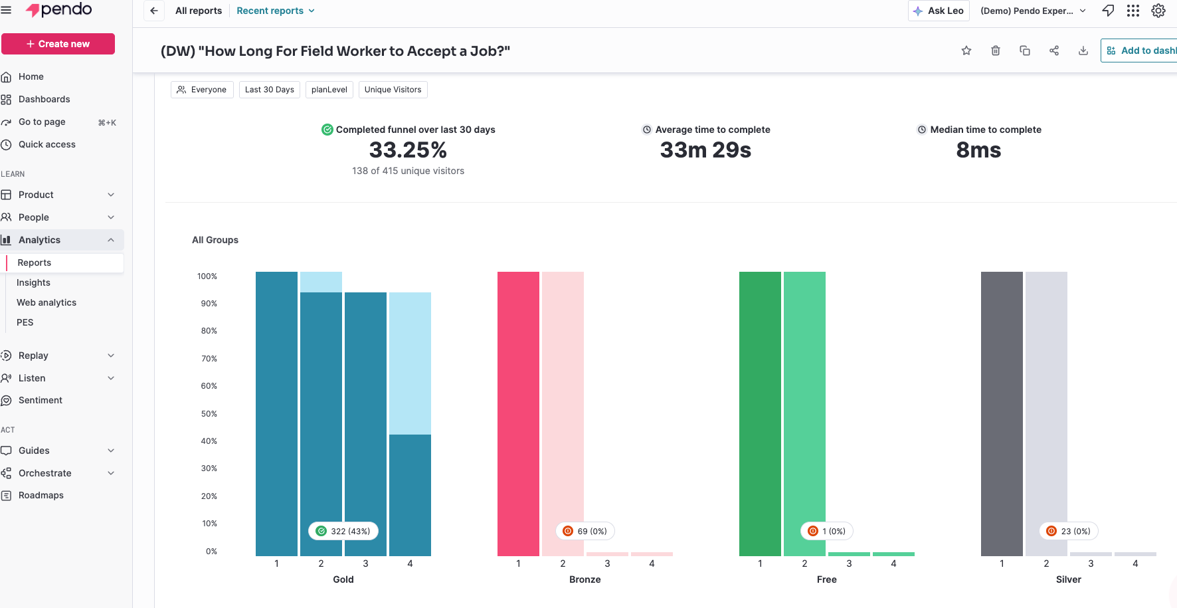Image resolution: width=1177 pixels, height=608 pixels.
Task: Click the 8ms median time value
Action: [978, 150]
